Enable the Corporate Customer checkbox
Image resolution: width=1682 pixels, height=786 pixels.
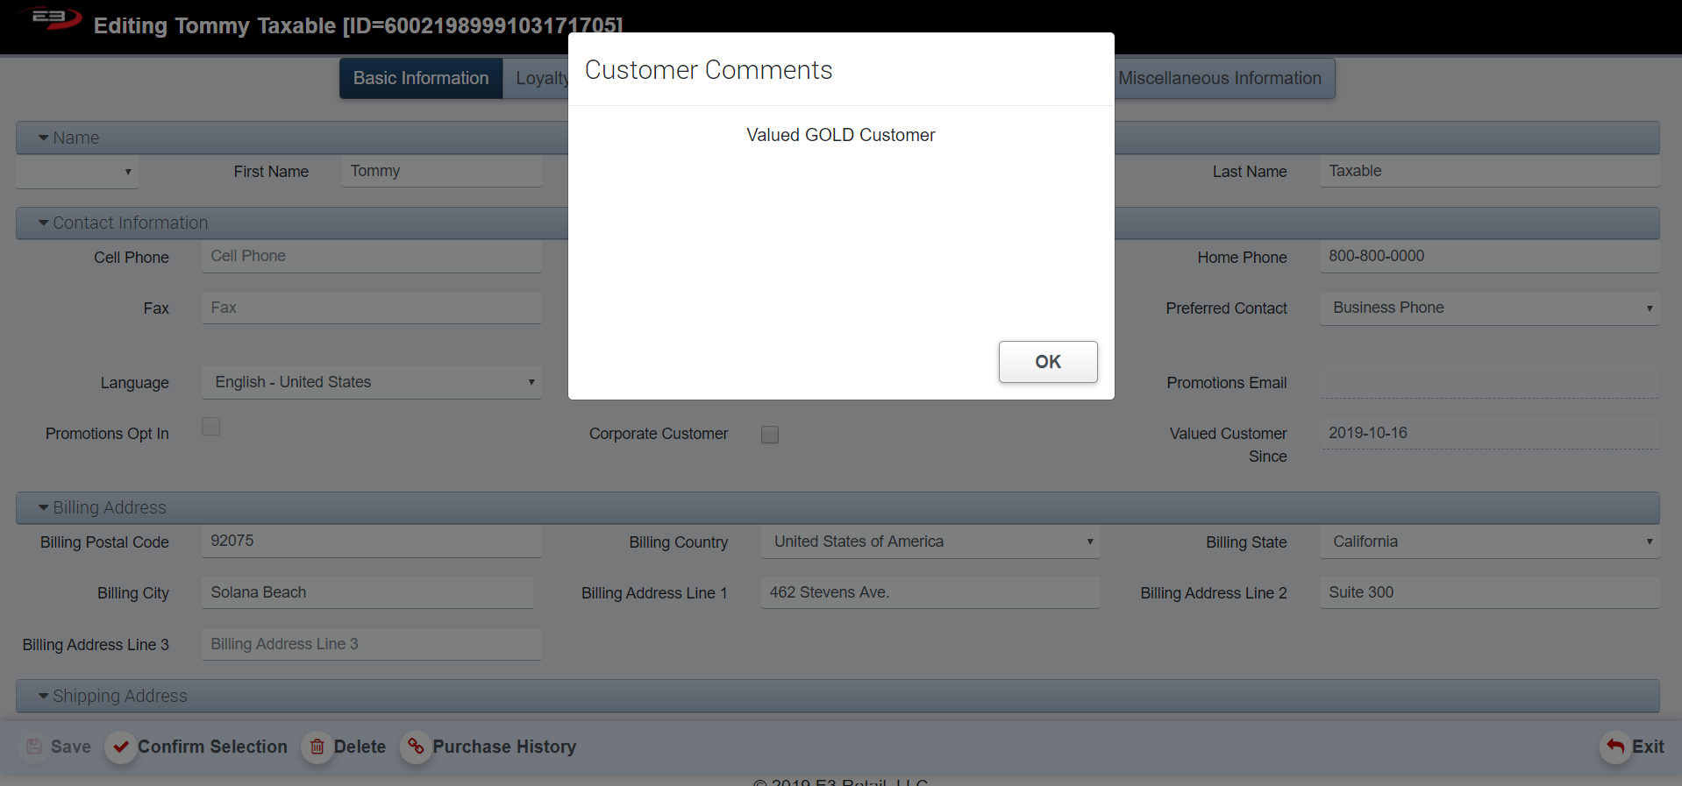click(770, 435)
